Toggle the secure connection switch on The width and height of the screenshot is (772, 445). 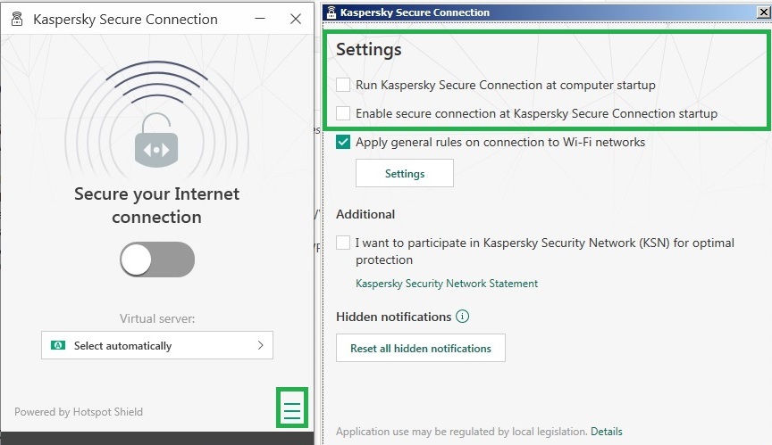click(x=157, y=260)
